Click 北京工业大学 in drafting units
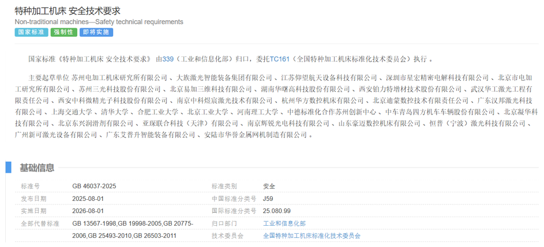 (x=208, y=112)
